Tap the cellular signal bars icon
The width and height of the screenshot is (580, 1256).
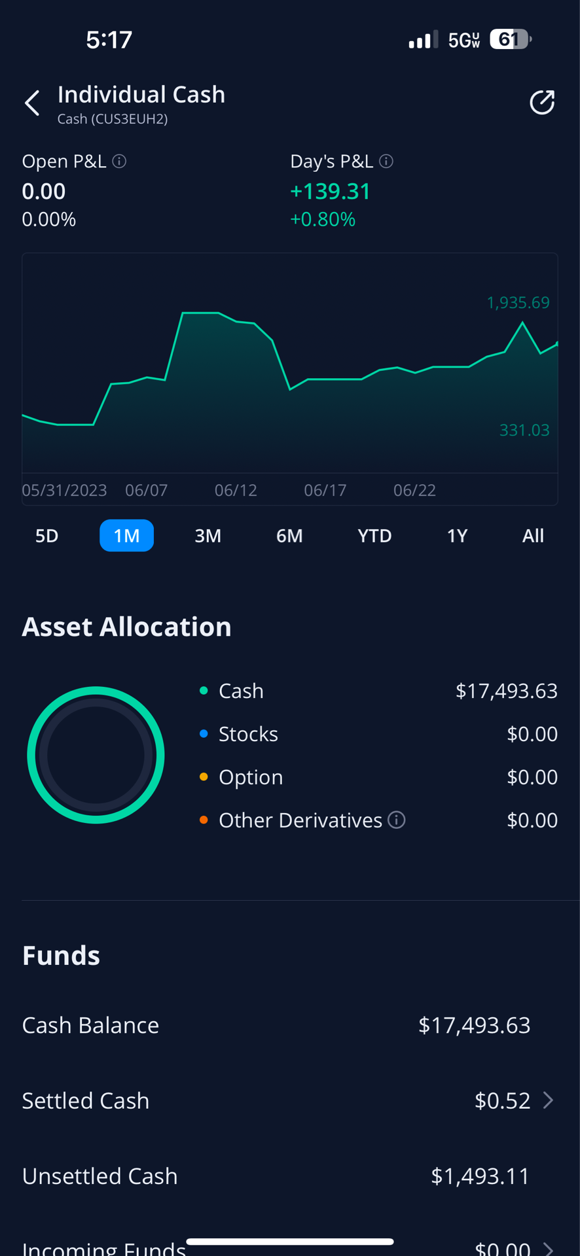[423, 40]
